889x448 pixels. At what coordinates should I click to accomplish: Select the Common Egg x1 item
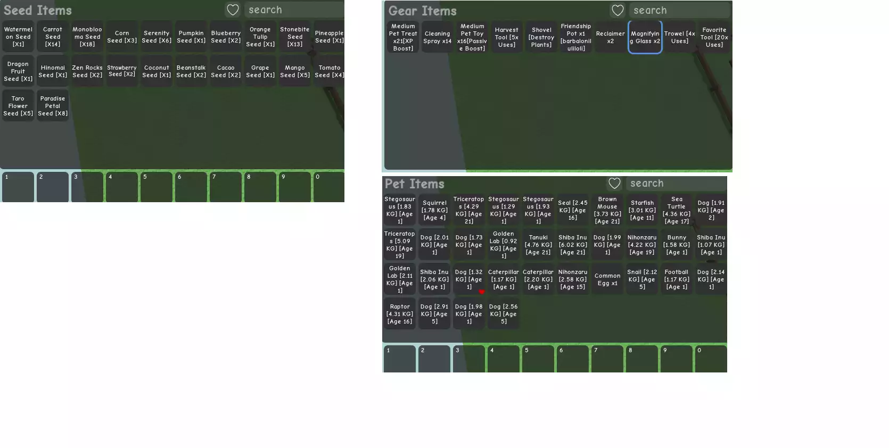[607, 279]
